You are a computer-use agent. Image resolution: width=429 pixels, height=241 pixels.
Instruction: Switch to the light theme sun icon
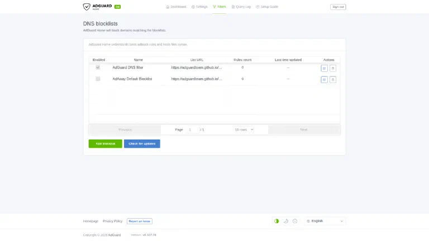coord(295,221)
